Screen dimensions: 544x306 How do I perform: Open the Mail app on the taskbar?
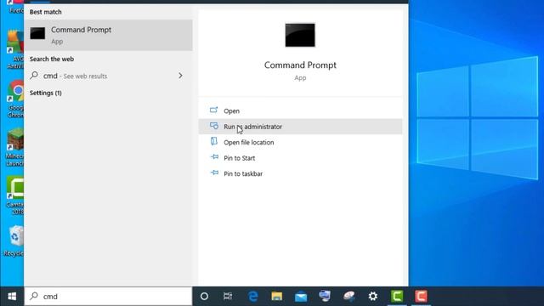[301, 297]
